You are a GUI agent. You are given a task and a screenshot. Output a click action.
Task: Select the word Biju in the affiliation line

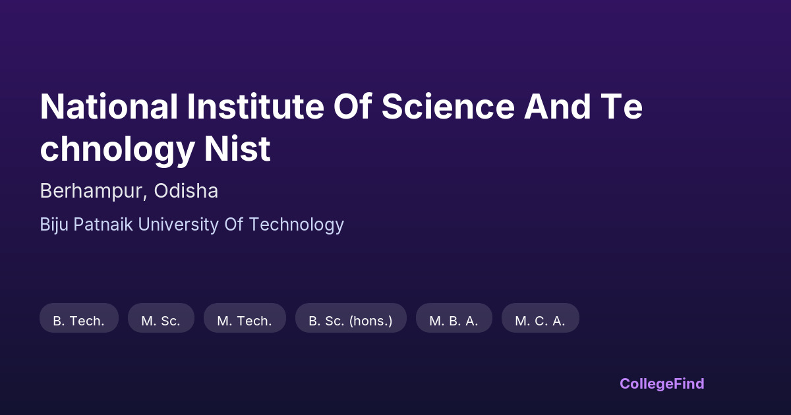(55, 225)
